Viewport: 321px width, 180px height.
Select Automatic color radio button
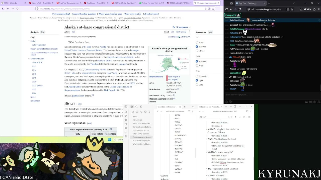point(197,76)
